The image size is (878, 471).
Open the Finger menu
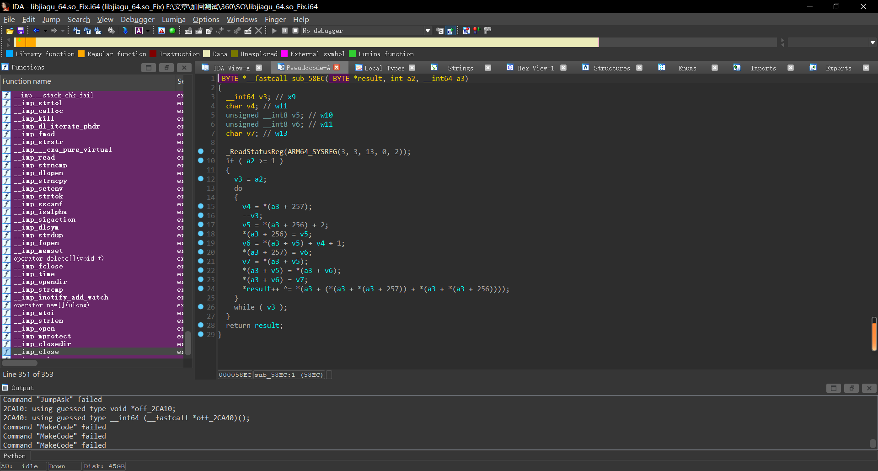coord(275,19)
